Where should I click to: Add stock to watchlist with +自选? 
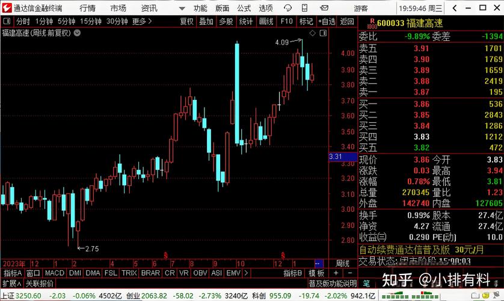coord(326,21)
